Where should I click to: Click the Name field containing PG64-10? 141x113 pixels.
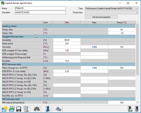(x=40, y=8)
